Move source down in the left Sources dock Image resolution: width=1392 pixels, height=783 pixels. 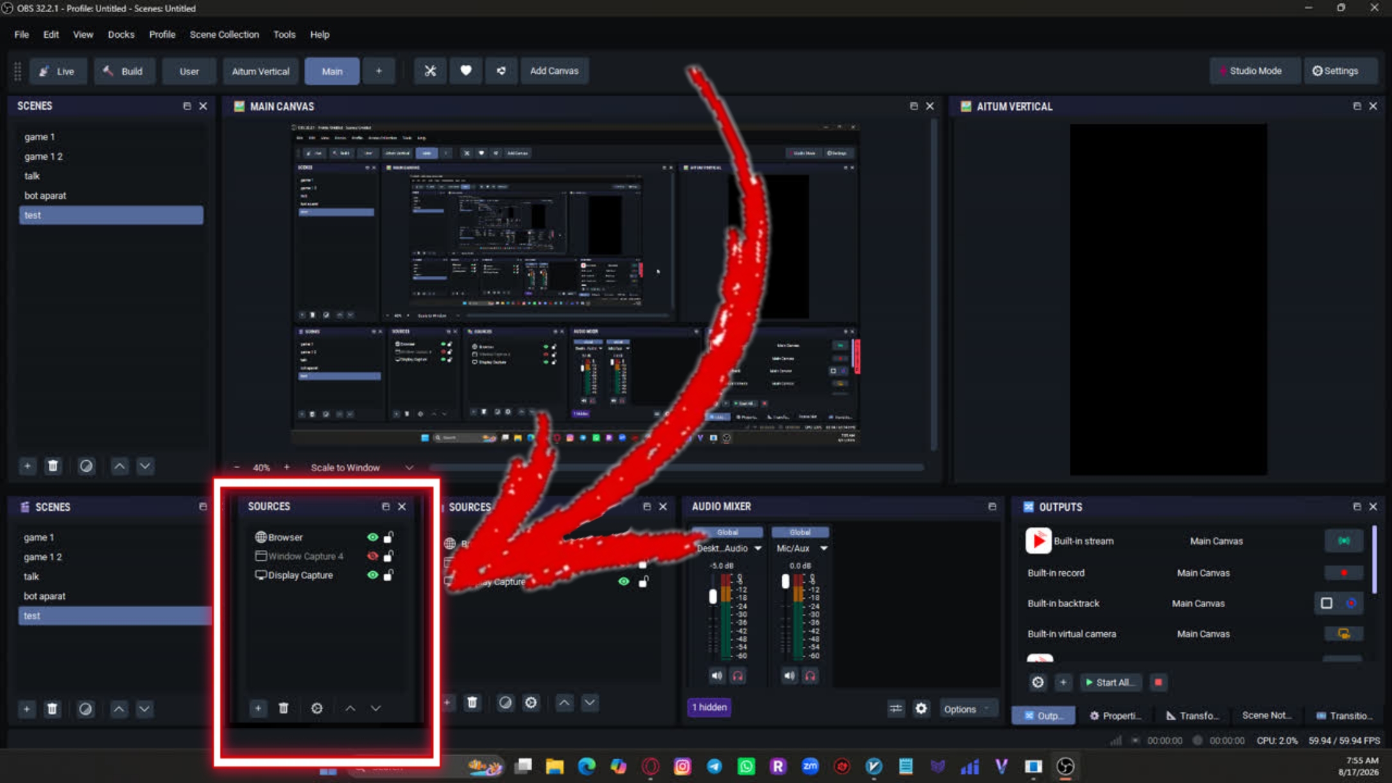[376, 708]
